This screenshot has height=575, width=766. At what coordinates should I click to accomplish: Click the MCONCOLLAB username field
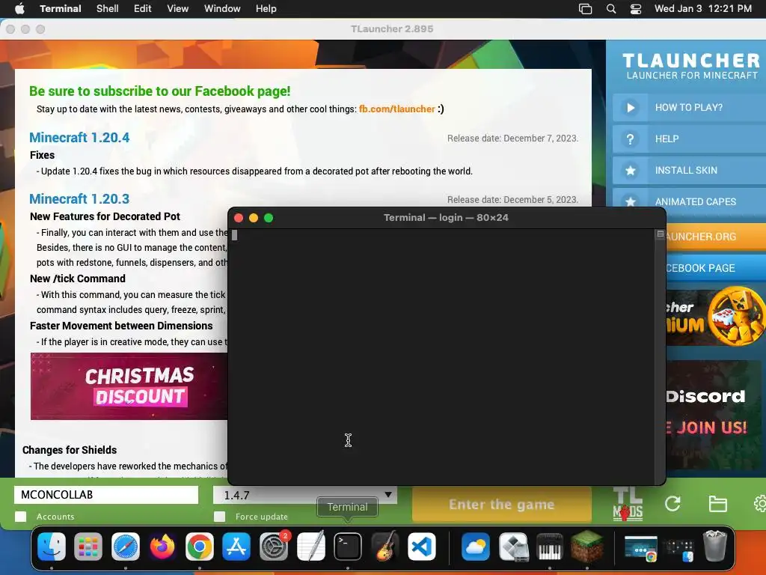[x=106, y=495]
